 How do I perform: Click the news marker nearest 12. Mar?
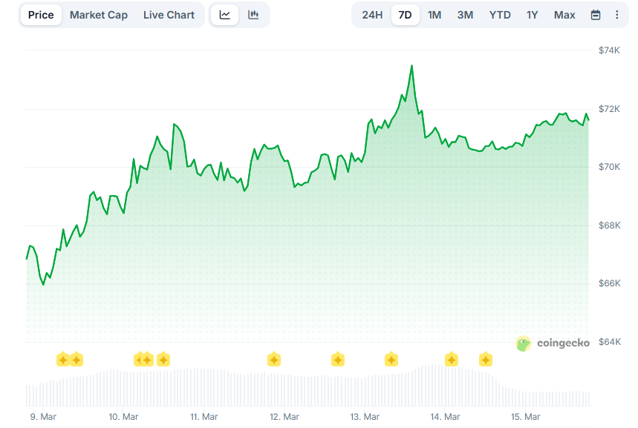(273, 360)
